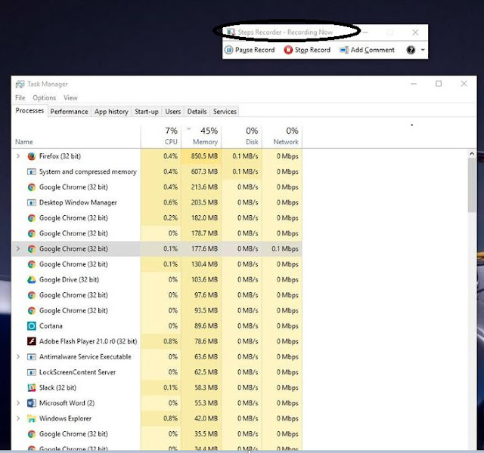The height and width of the screenshot is (453, 484).
Task: Expand the Antimalware Service Executable group
Action: [18, 357]
